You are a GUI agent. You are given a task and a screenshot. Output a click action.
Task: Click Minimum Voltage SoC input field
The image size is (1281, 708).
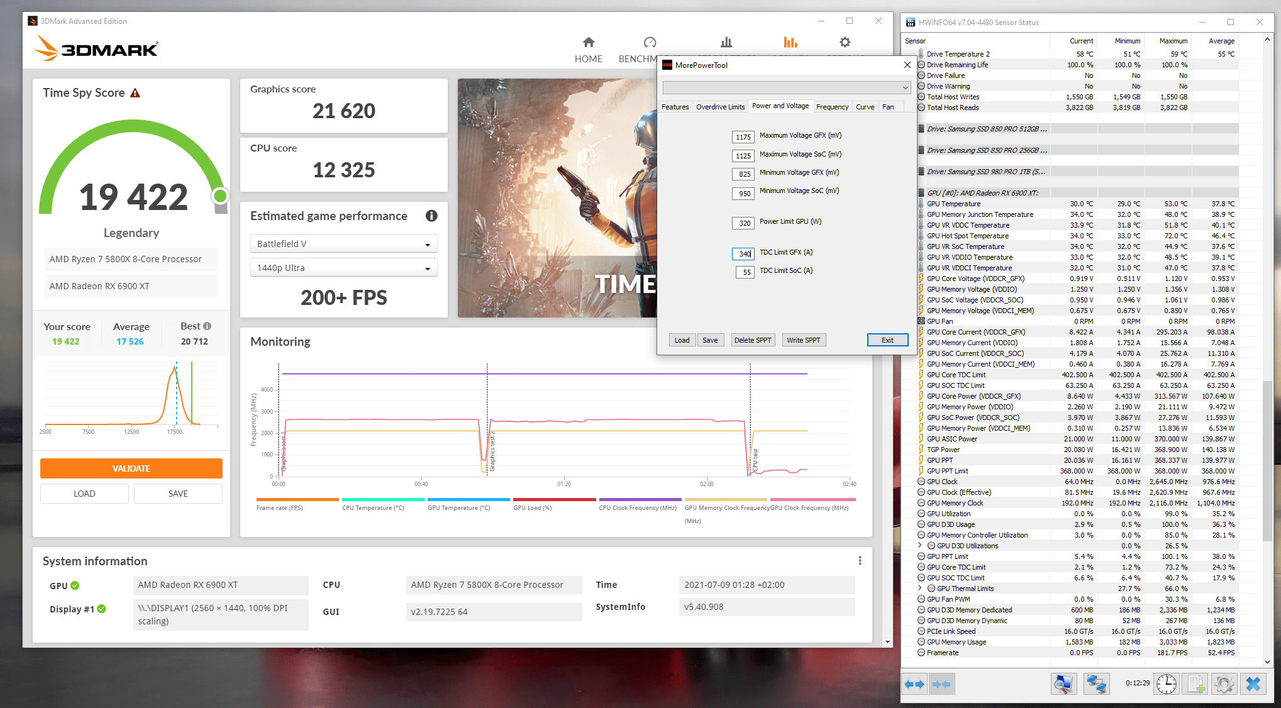click(x=743, y=194)
